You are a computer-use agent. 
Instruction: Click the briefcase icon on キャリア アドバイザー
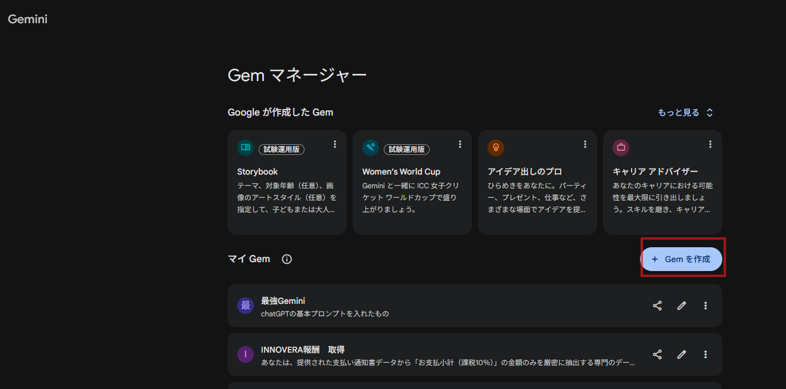click(622, 147)
